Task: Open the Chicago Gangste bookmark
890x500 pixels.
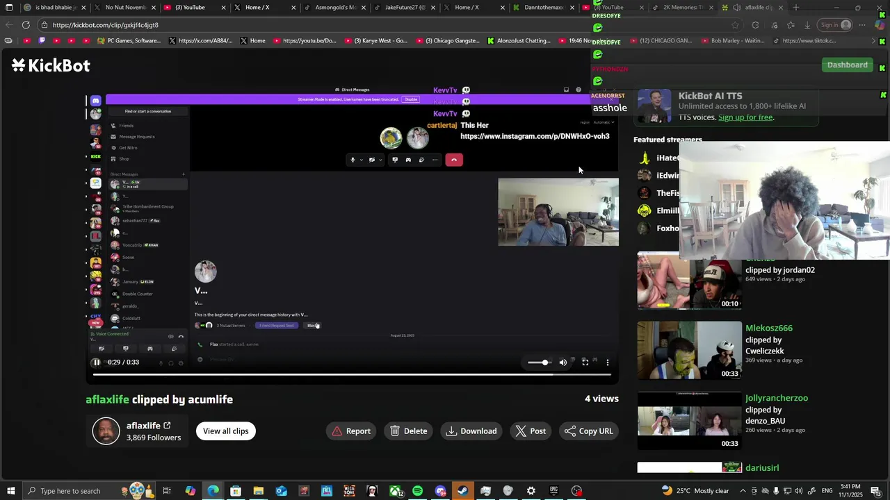Action: 448,41
